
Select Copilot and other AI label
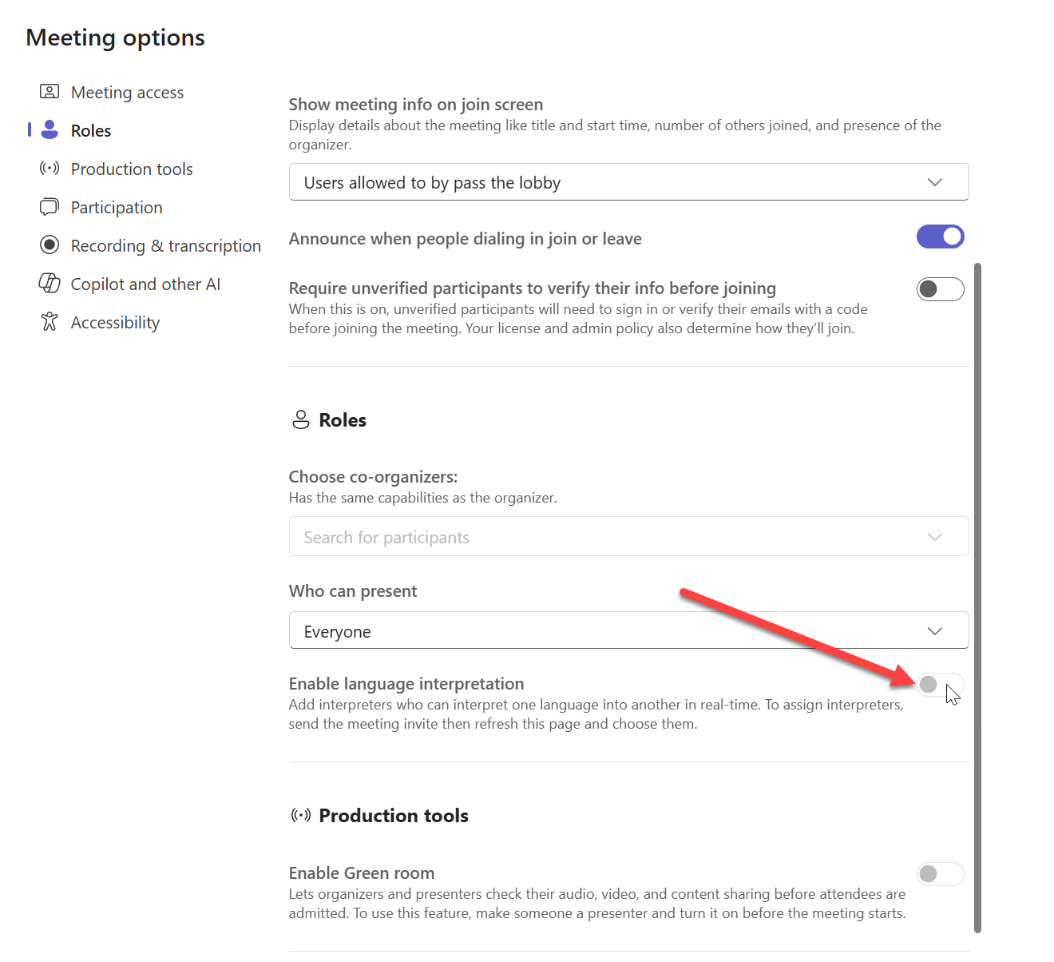pos(145,284)
